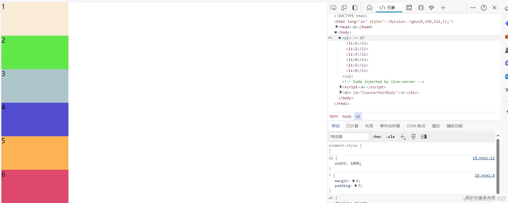Select html in the breadcrumb bar

point(334,116)
